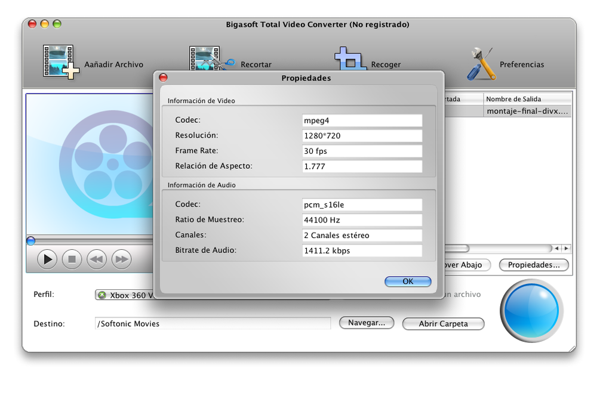Open the Recoger crop tool icon
609x393 pixels.
tap(350, 59)
